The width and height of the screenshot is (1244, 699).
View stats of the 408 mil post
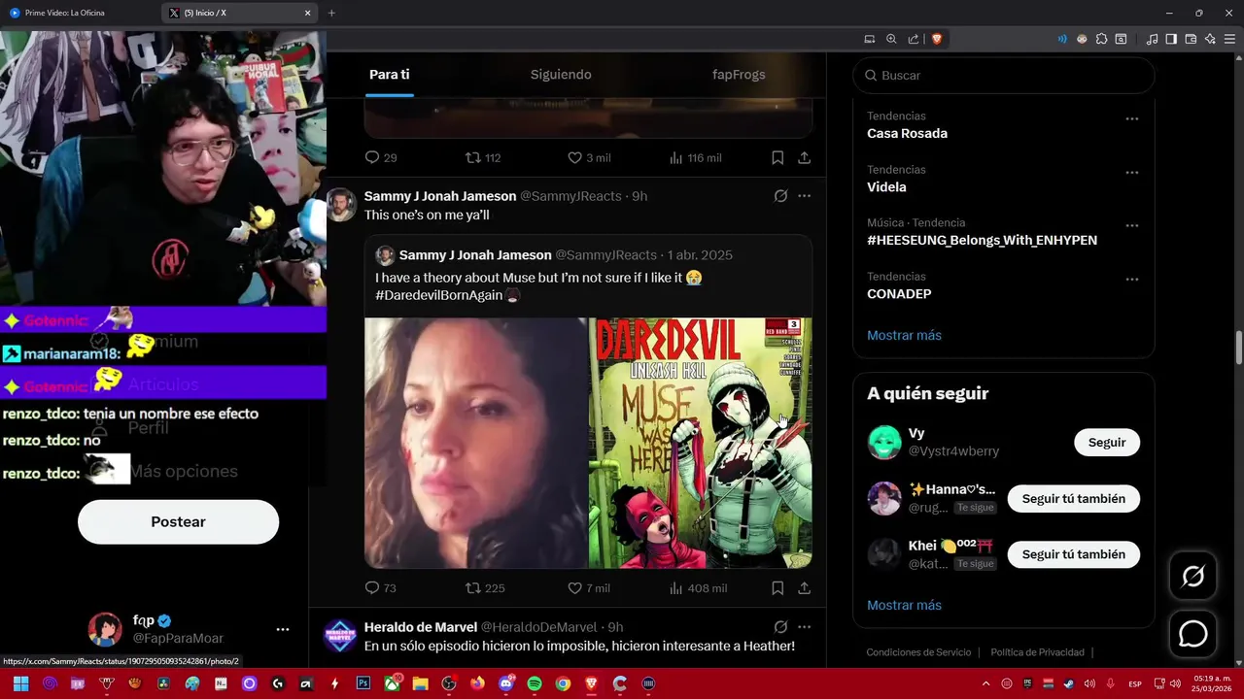[698, 588]
